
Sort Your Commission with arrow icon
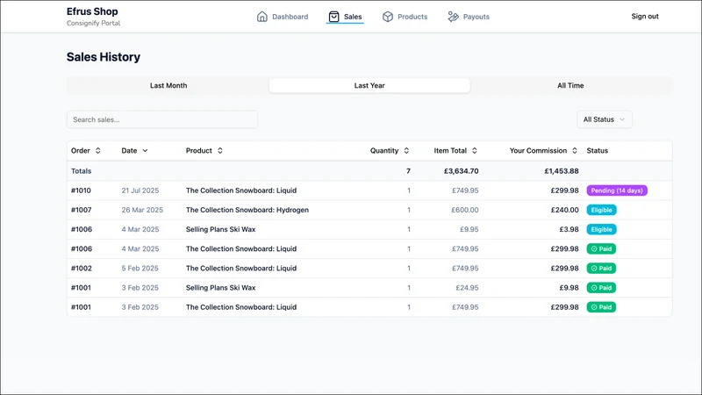point(575,150)
